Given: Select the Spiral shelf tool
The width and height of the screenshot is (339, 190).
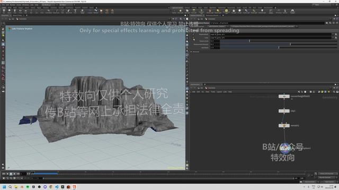Looking at the screenshot, I should click(107, 11).
